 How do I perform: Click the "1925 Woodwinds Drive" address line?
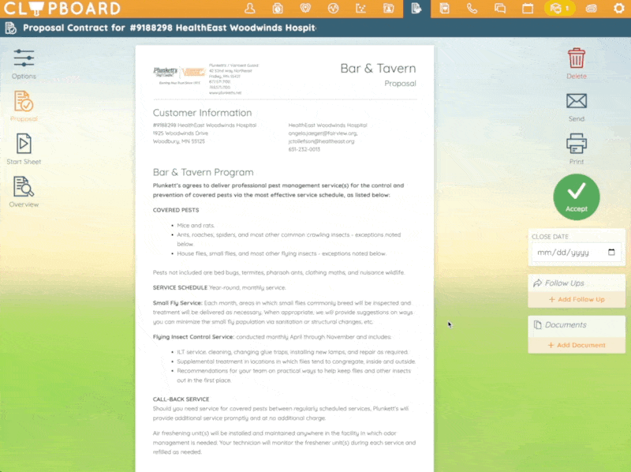click(x=181, y=133)
